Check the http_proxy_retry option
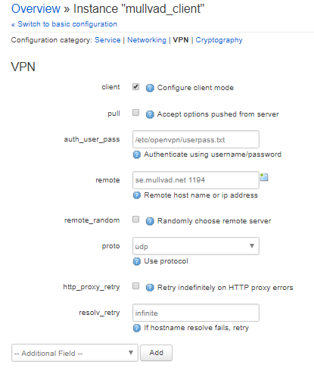Screen dimensions: 314x371 [135, 286]
